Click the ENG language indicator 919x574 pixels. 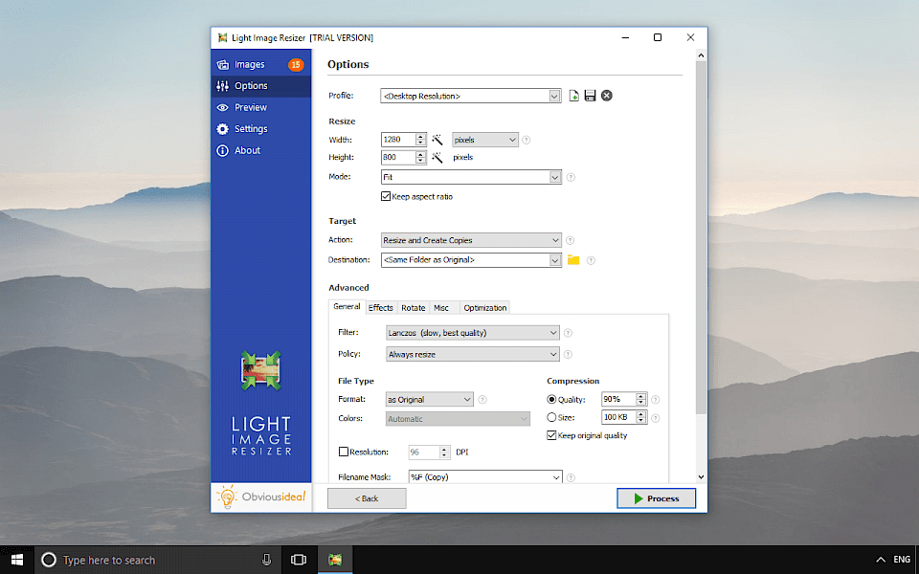[902, 560]
